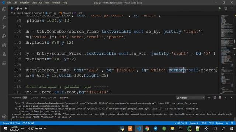
Task: Click the volume icon in system tray
Action: coord(28,129)
